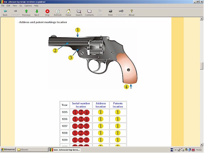
Task: Go to the Next page (green down arrow)
Action: point(37,13)
